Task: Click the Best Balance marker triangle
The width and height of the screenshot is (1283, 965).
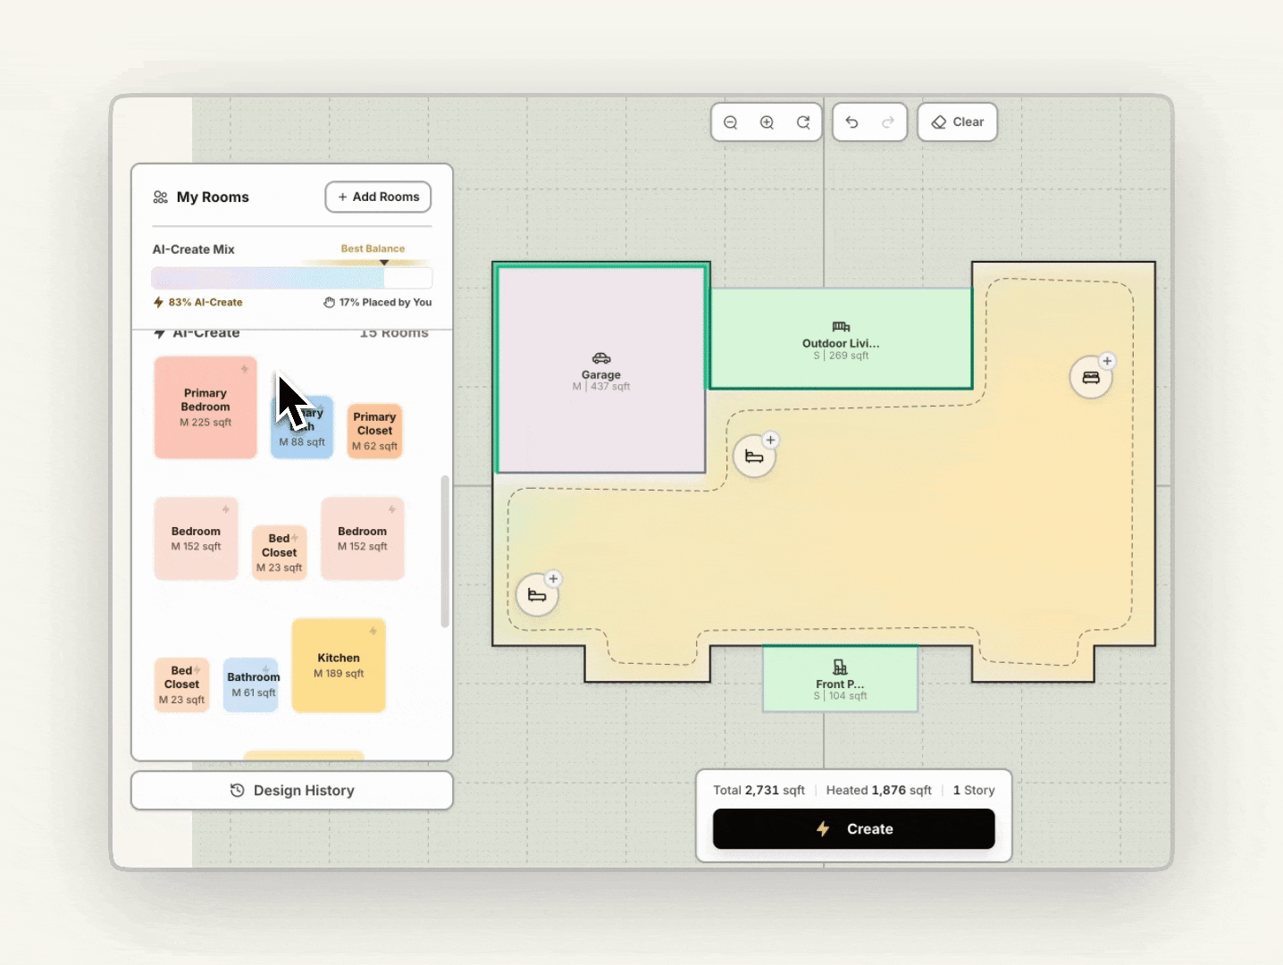Action: pyautogui.click(x=384, y=262)
